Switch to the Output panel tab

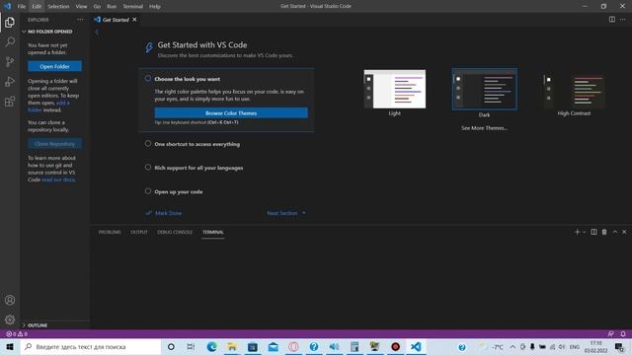pyautogui.click(x=139, y=233)
